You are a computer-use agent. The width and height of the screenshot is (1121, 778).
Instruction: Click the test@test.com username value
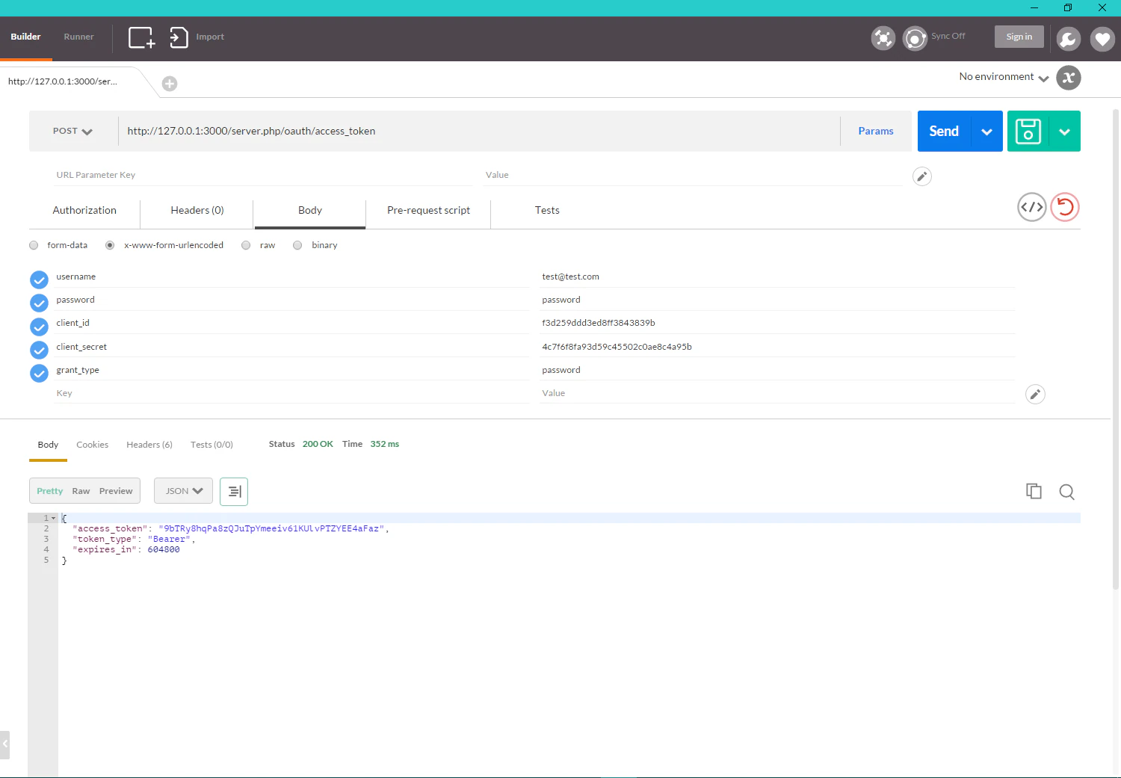tap(570, 277)
